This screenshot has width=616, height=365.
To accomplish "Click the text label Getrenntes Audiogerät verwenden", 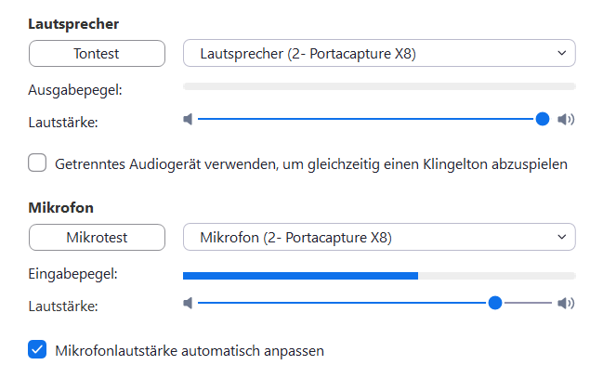I will (166, 164).
